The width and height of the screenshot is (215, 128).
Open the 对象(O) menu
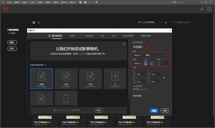click(x=25, y=2)
